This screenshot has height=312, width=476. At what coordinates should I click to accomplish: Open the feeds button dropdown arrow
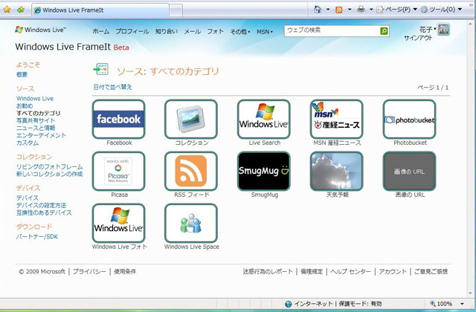[x=350, y=10]
